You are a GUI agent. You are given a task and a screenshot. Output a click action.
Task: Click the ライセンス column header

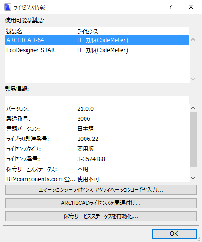pyautogui.click(x=112, y=31)
